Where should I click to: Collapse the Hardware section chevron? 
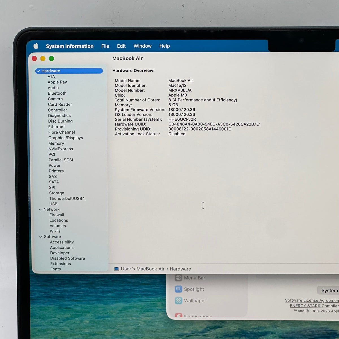pos(38,71)
